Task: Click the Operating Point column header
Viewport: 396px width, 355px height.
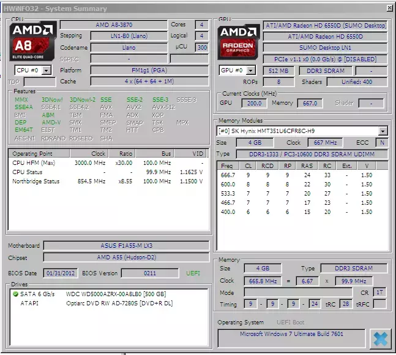Action: (x=39, y=154)
